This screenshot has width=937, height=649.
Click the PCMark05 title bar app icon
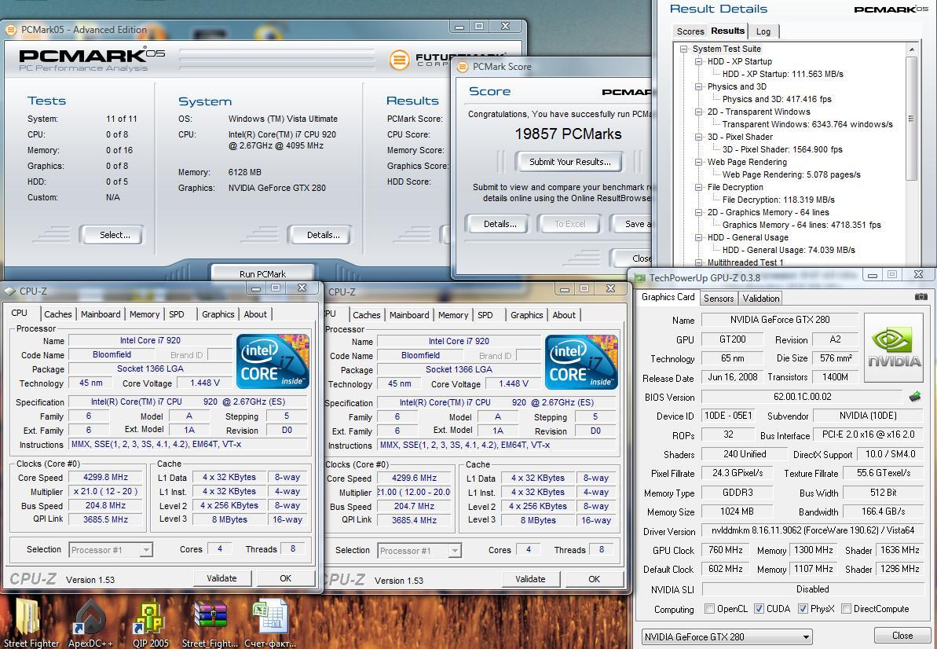(x=11, y=29)
